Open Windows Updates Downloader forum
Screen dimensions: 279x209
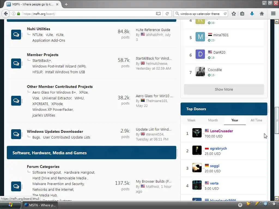(55, 131)
